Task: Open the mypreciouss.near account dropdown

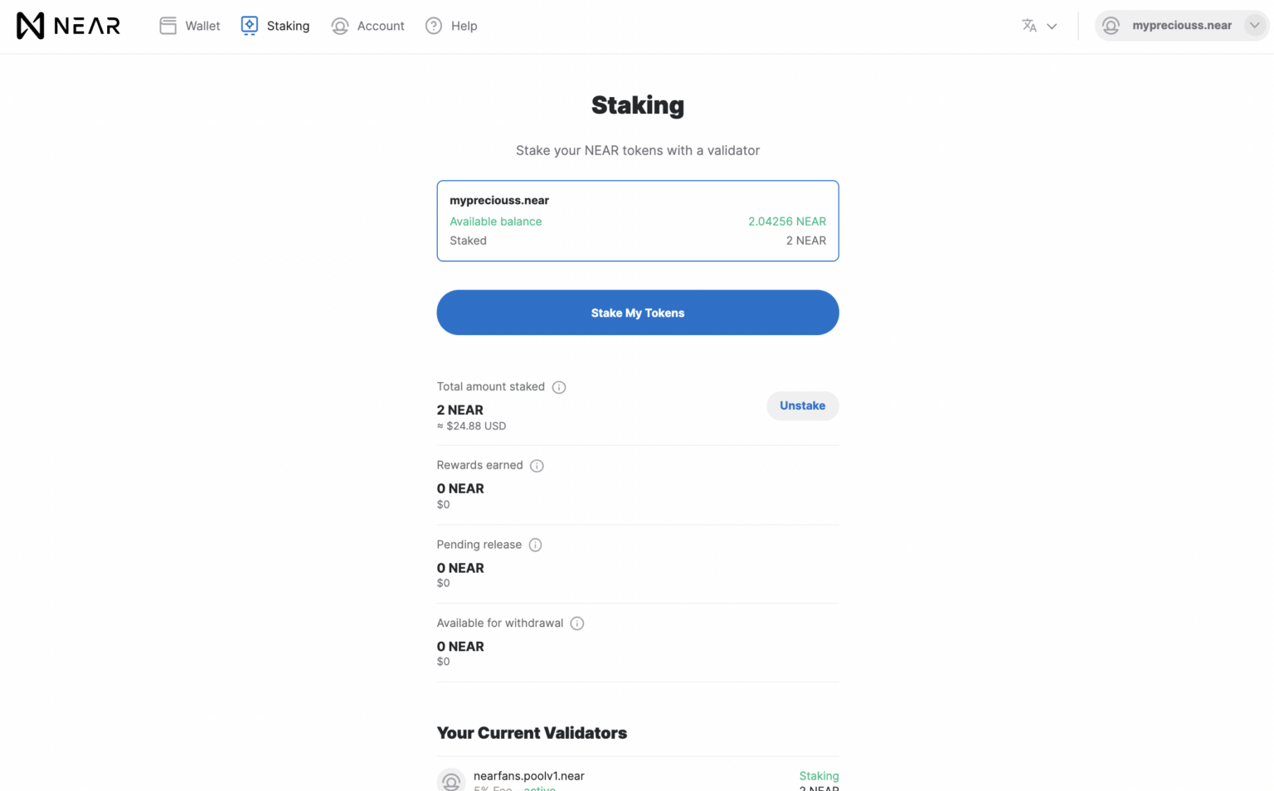Action: click(x=1255, y=25)
